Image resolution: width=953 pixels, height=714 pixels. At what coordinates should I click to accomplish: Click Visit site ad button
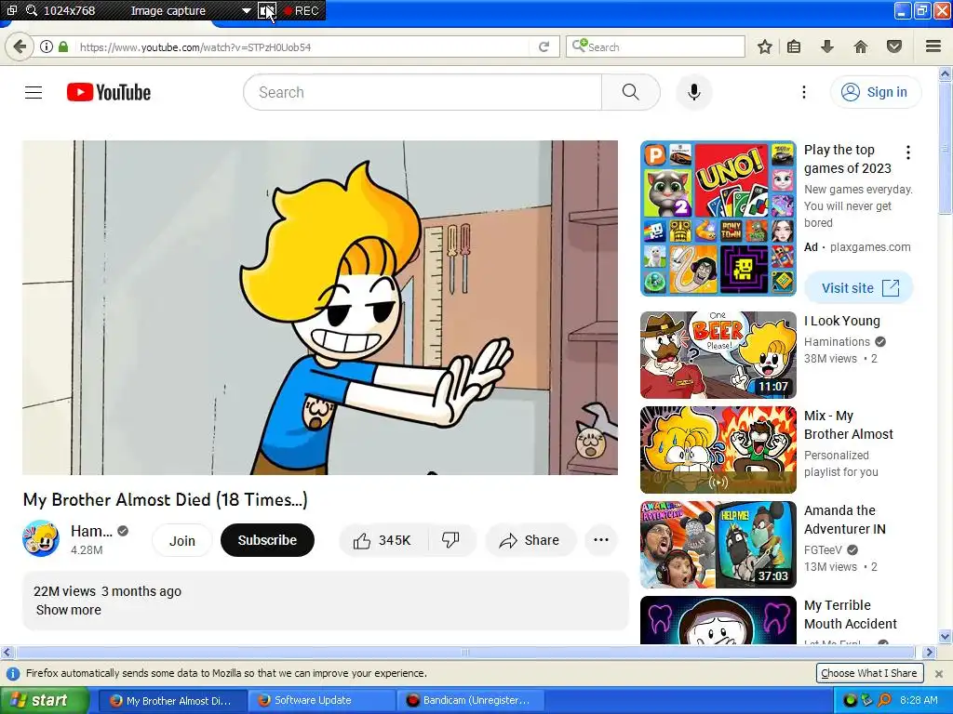click(859, 288)
